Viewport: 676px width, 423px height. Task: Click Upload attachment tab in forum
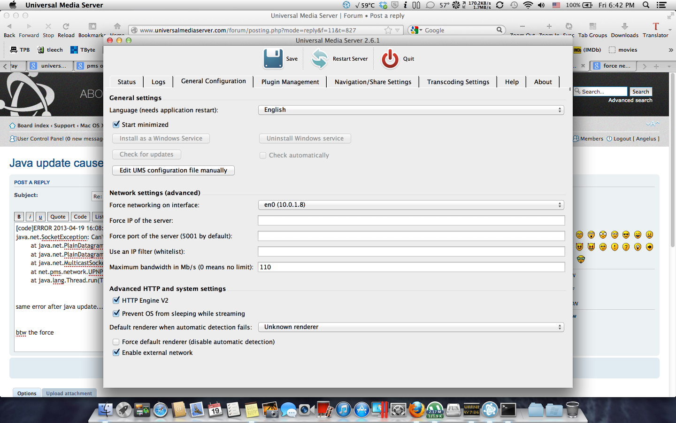coord(69,393)
